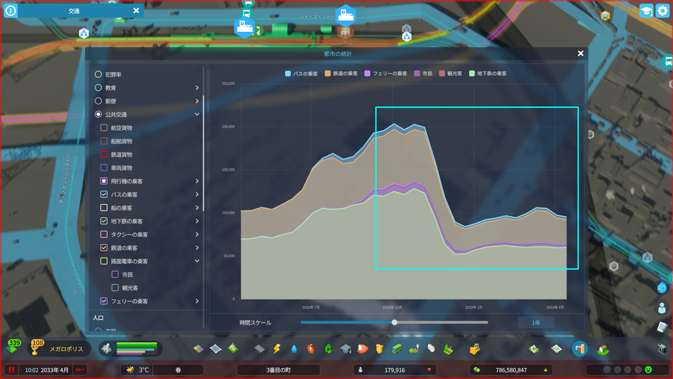673x379 pixels.
Task: Open the Education services icon
Action: [x=346, y=349]
